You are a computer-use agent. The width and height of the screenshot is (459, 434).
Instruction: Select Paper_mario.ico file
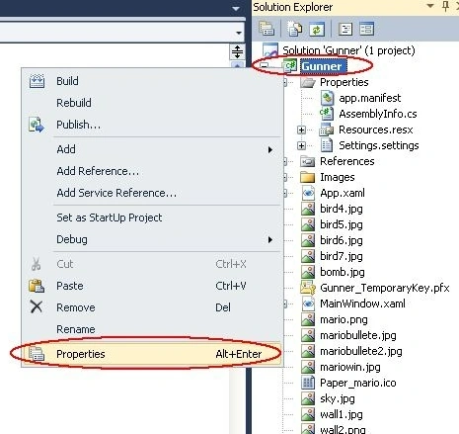pyautogui.click(x=357, y=383)
